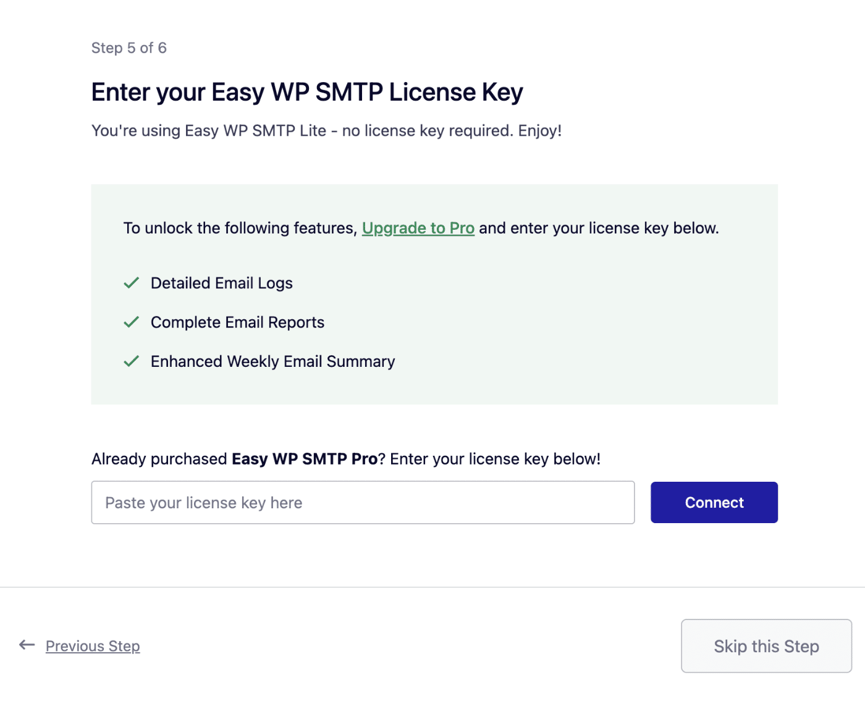865x701 pixels.
Task: Click the Detailed Email Logs feature text
Action: (221, 282)
